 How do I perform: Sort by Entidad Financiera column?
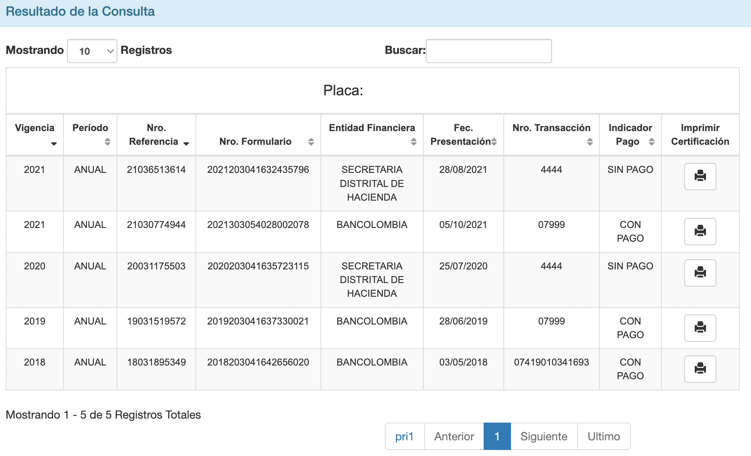[372, 134]
